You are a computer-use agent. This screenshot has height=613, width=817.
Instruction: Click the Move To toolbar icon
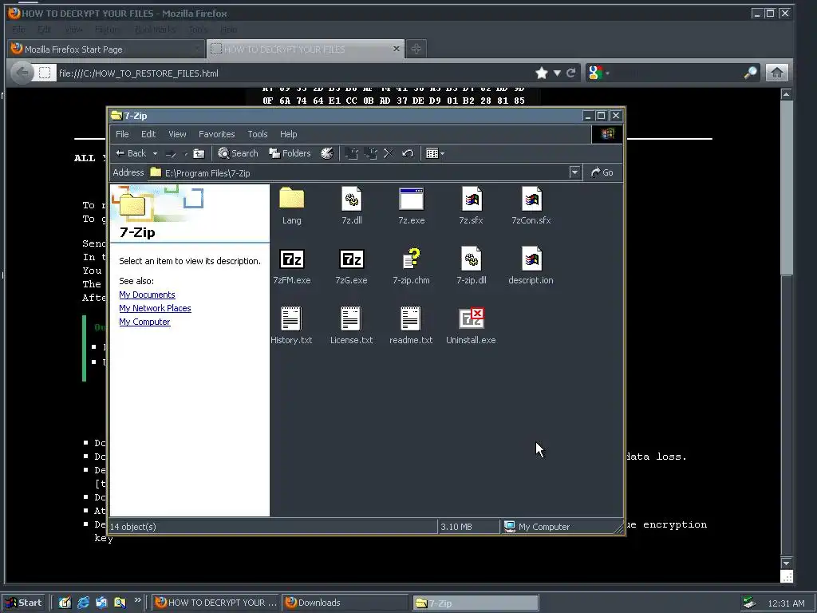[352, 153]
